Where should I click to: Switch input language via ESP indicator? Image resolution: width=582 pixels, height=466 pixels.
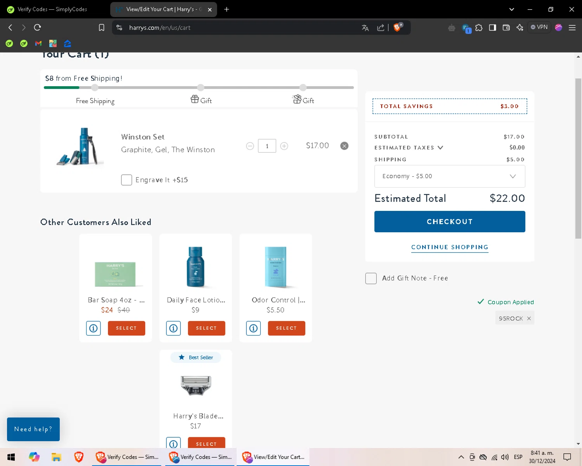tap(518, 457)
